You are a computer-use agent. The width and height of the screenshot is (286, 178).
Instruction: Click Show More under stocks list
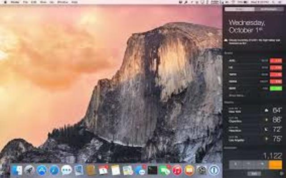(236, 95)
